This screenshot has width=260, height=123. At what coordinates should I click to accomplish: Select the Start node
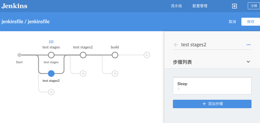point(19,55)
